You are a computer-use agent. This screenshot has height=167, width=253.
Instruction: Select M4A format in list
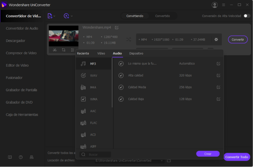pyautogui.click(x=94, y=87)
